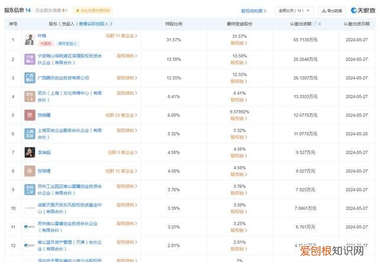
Task: Open 任职 29 家企业 link in row 5
Action: 121,115
